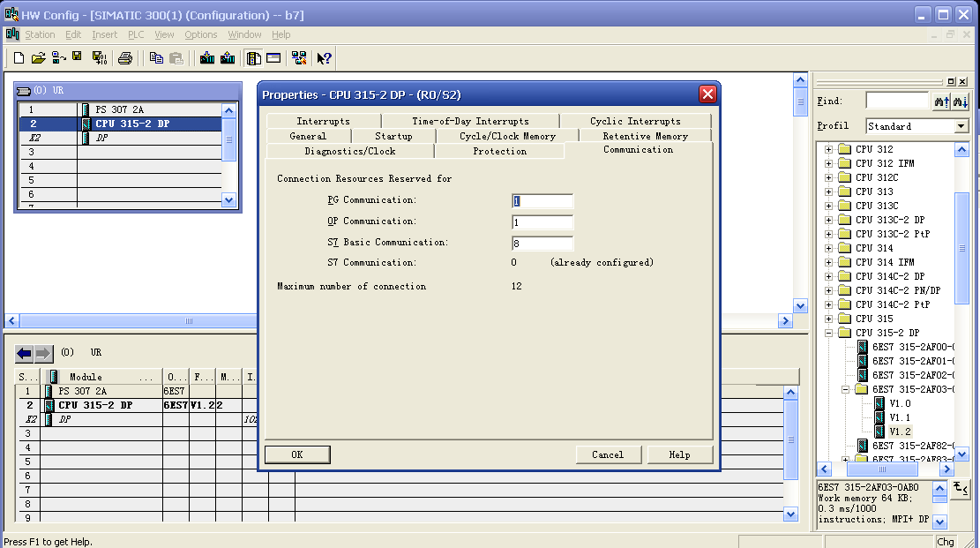The width and height of the screenshot is (980, 548).
Task: Click the catalog Find input field
Action: pos(897,101)
